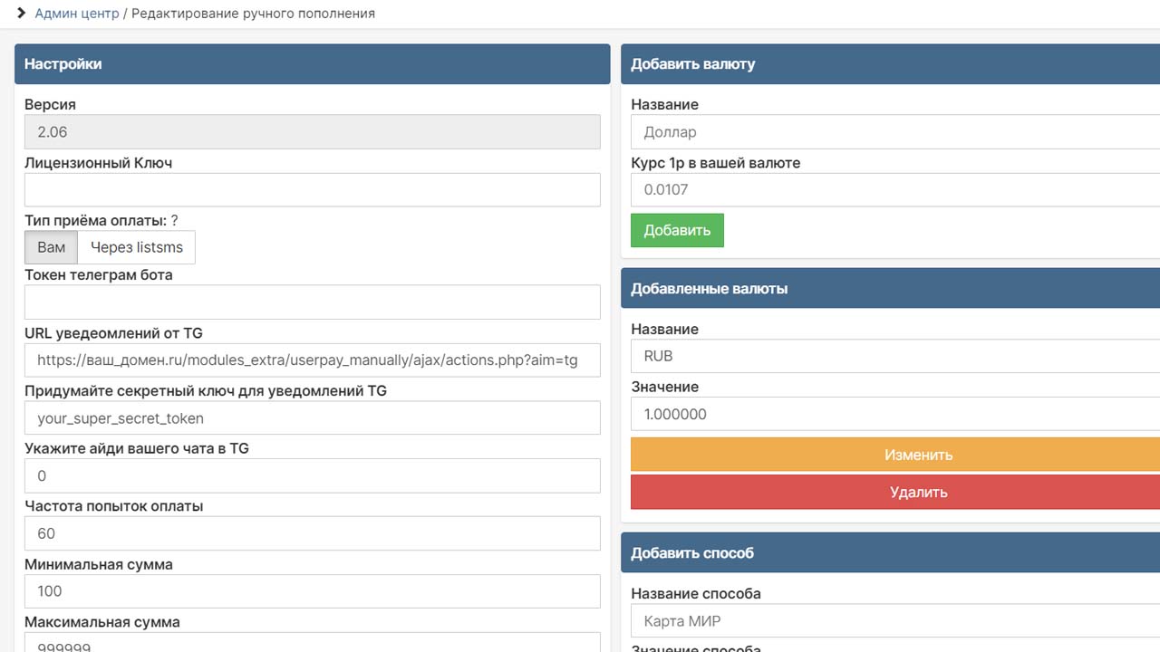
Task: Click the currency Название field with Доллар
Action: [x=895, y=132]
